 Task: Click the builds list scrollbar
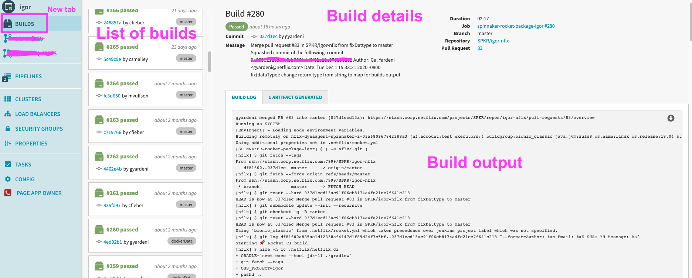(210, 62)
